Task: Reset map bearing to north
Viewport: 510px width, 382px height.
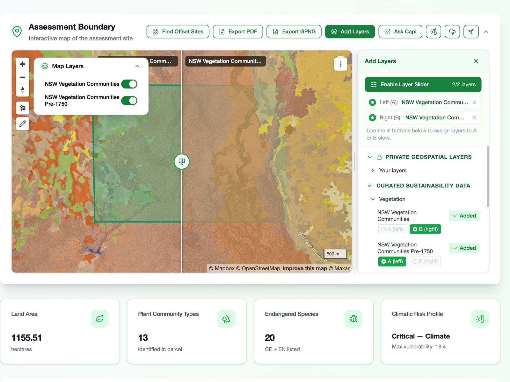Action: pos(23,90)
